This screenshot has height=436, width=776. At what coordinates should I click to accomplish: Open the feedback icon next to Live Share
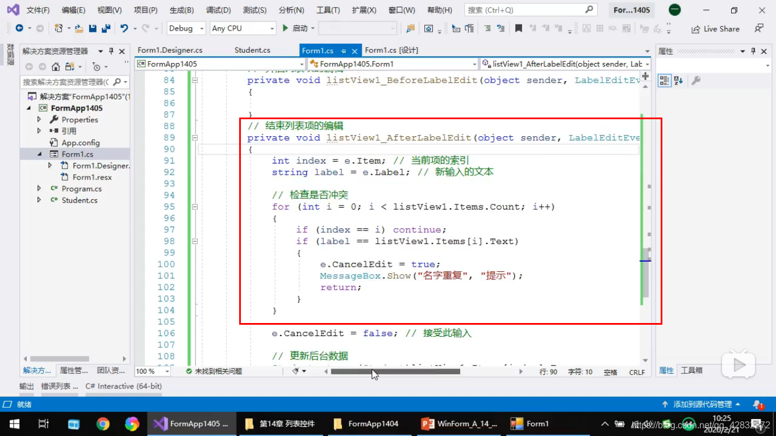[759, 28]
